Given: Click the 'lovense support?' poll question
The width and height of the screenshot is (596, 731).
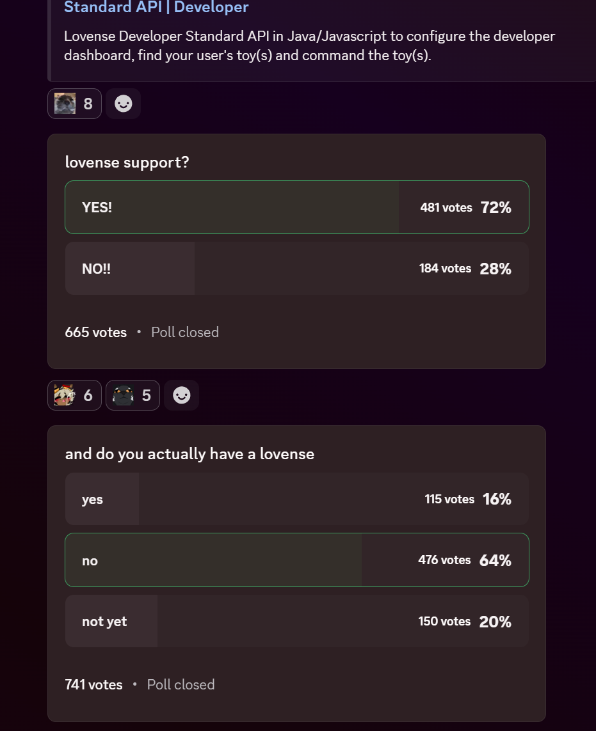Looking at the screenshot, I should tap(127, 162).
